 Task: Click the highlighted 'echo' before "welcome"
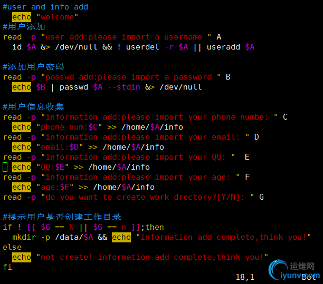tap(22, 17)
